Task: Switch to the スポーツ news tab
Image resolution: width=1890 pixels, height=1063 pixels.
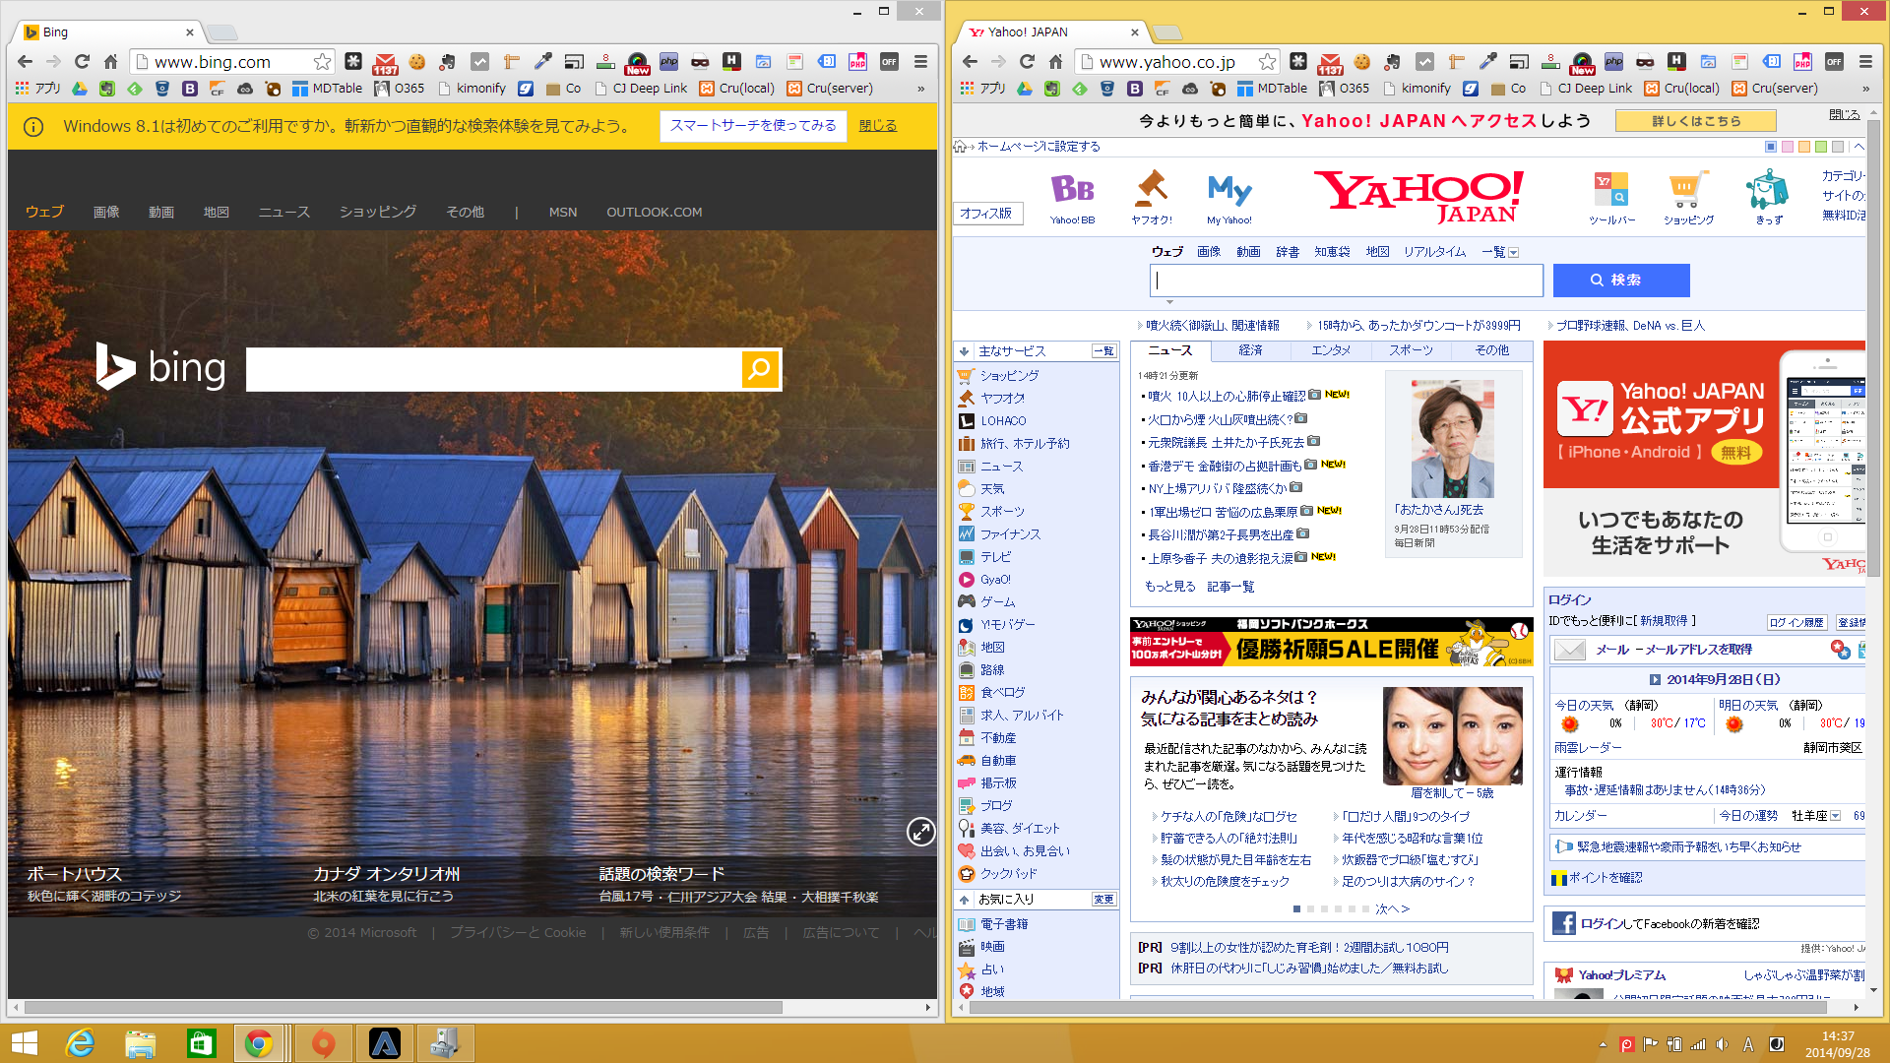Action: click(x=1411, y=350)
